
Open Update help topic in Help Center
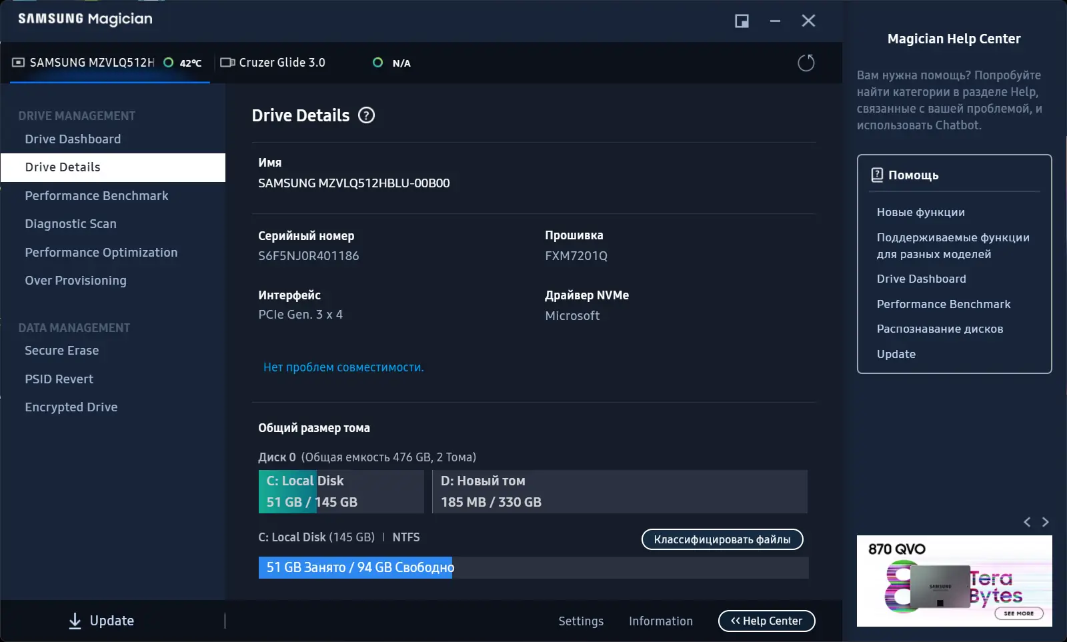(x=896, y=354)
